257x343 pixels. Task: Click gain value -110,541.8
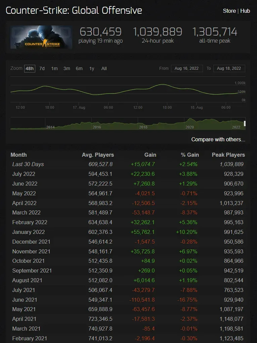(142, 300)
